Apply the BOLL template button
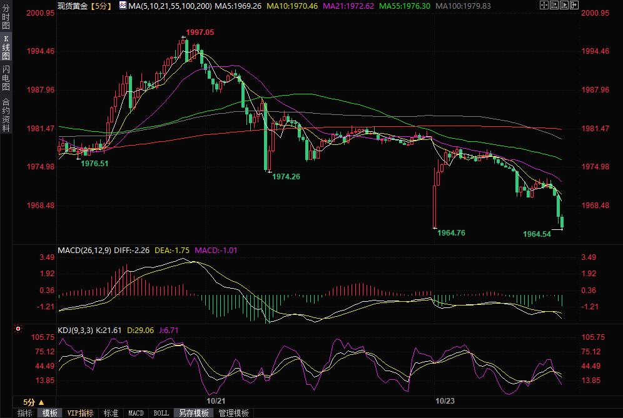This screenshot has width=623, height=418. point(161,413)
